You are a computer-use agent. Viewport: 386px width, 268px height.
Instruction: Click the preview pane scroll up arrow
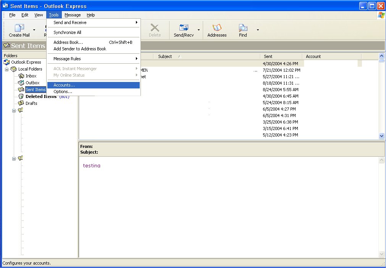click(382, 160)
